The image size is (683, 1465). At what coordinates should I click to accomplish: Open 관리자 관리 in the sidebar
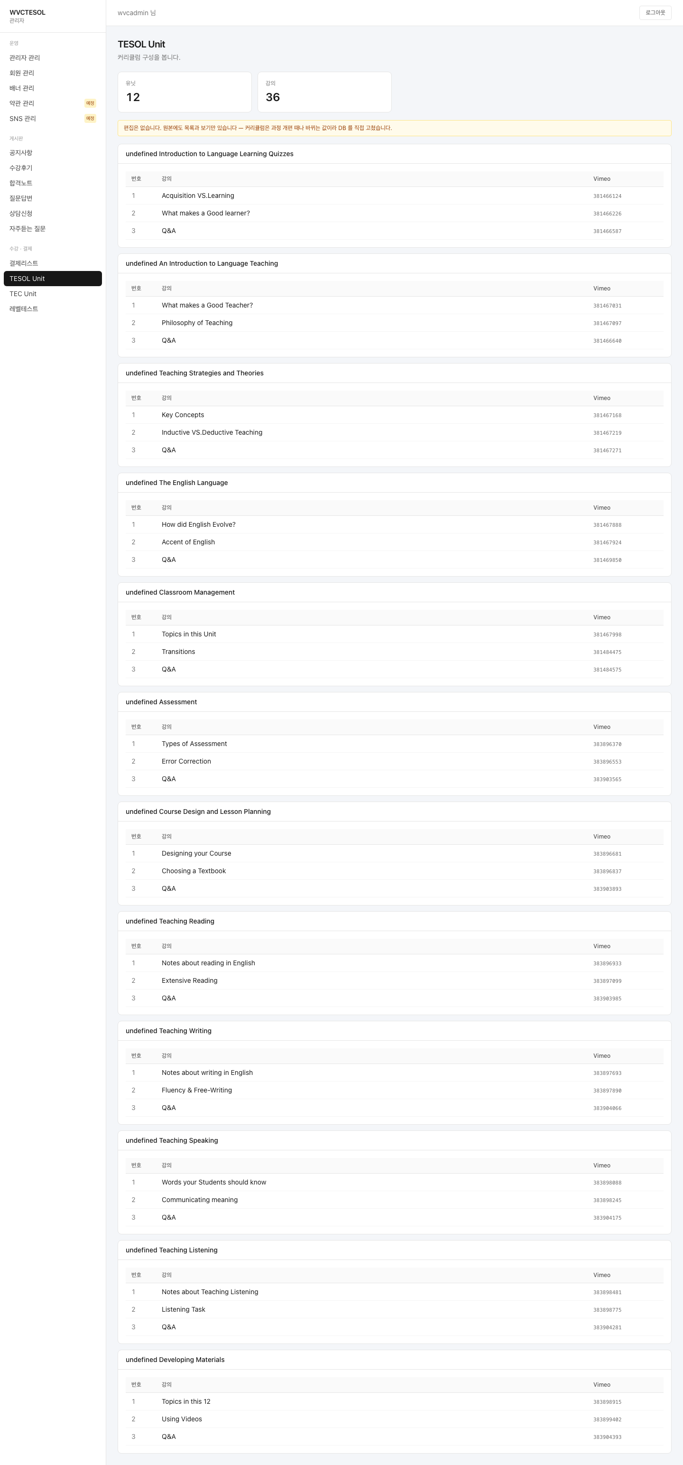click(53, 58)
